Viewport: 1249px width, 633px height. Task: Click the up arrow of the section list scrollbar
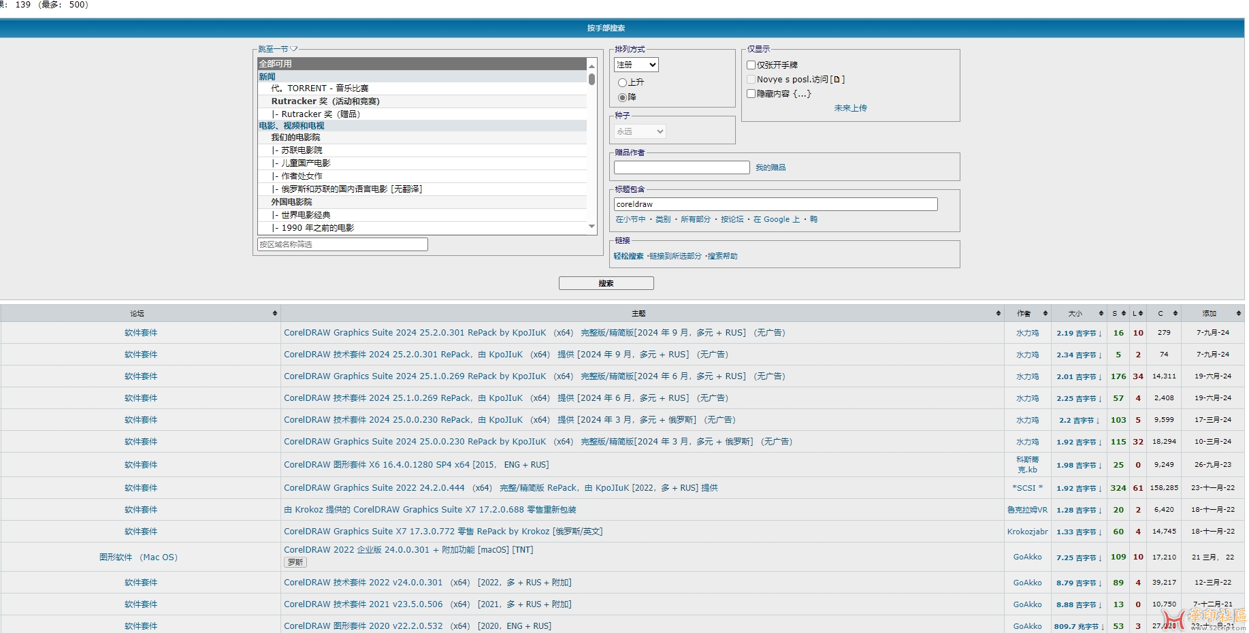tap(591, 65)
